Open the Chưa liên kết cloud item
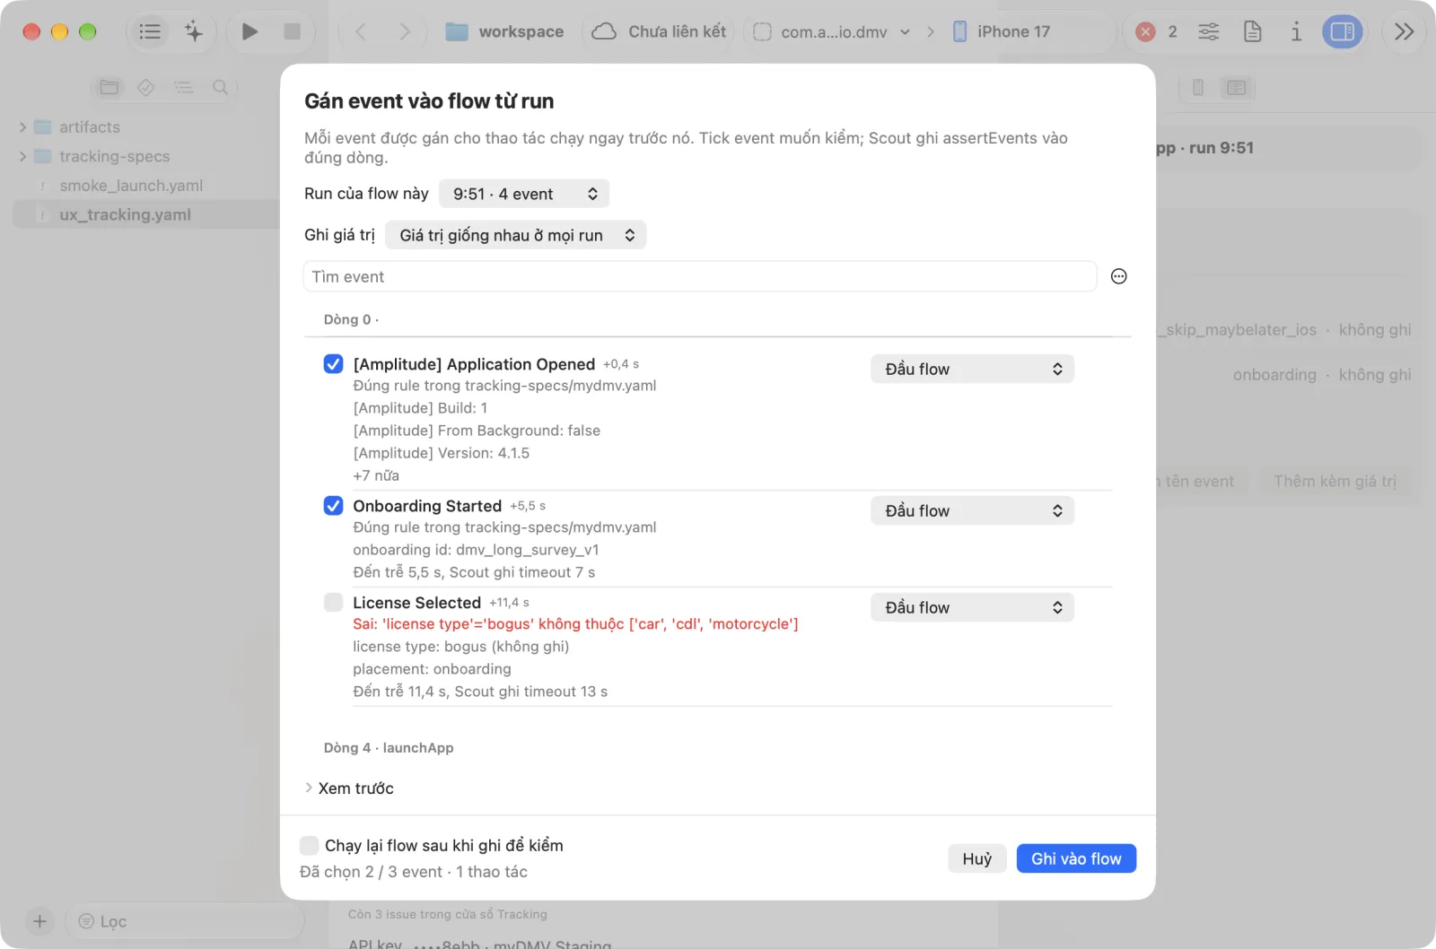This screenshot has width=1436, height=949. click(659, 31)
